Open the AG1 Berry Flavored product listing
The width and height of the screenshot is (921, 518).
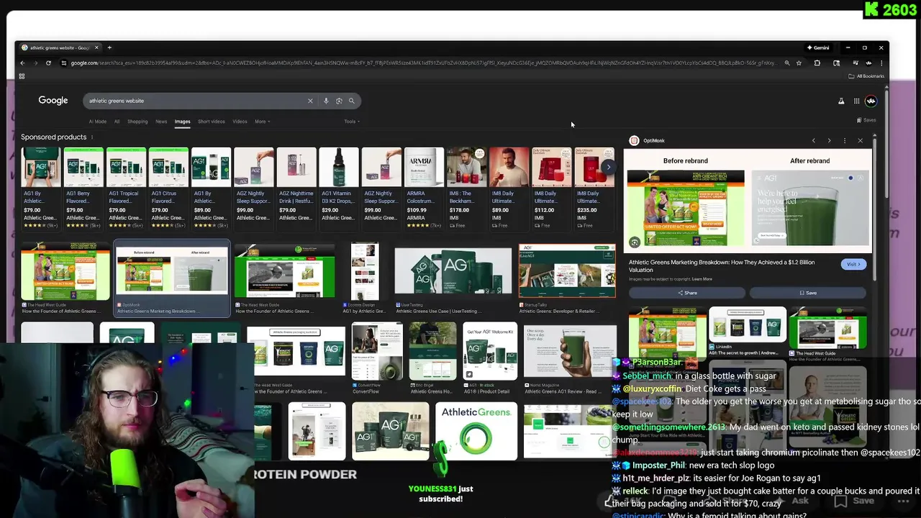tap(83, 188)
